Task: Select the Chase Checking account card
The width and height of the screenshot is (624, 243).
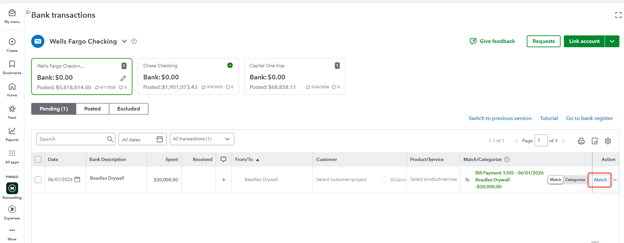Action: click(188, 76)
